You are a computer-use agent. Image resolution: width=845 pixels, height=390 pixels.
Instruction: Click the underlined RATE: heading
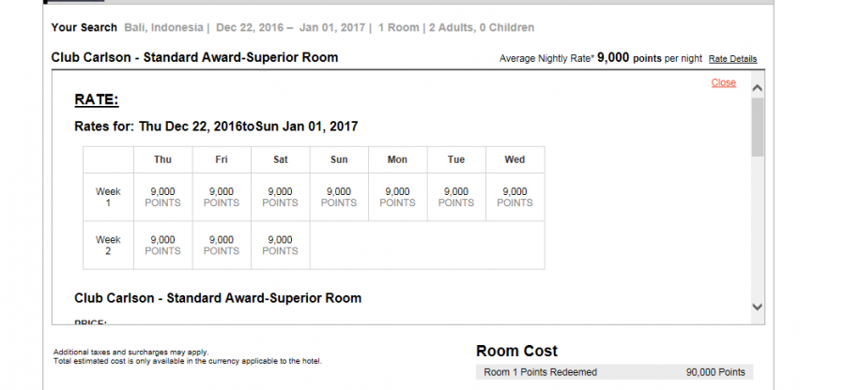[96, 100]
